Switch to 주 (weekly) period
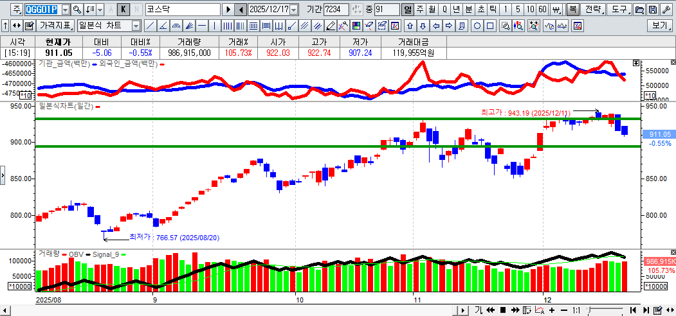This screenshot has width=676, height=316. tap(419, 10)
